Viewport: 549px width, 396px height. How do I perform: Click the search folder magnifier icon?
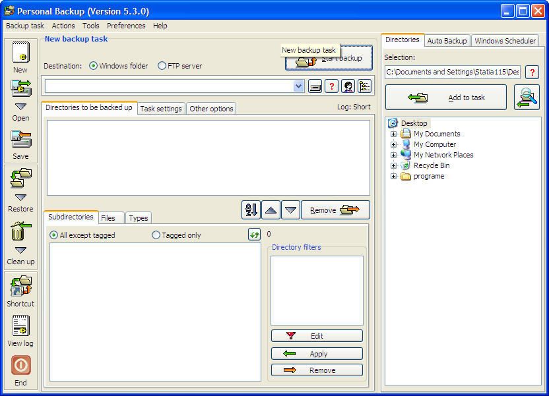[x=527, y=97]
